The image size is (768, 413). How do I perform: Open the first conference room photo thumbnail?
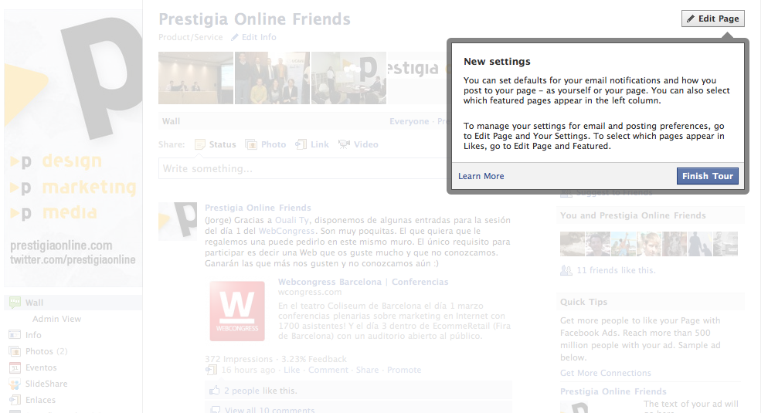click(x=195, y=78)
